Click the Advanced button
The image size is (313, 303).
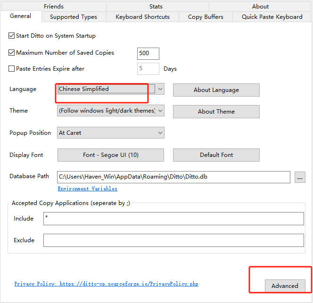click(285, 286)
